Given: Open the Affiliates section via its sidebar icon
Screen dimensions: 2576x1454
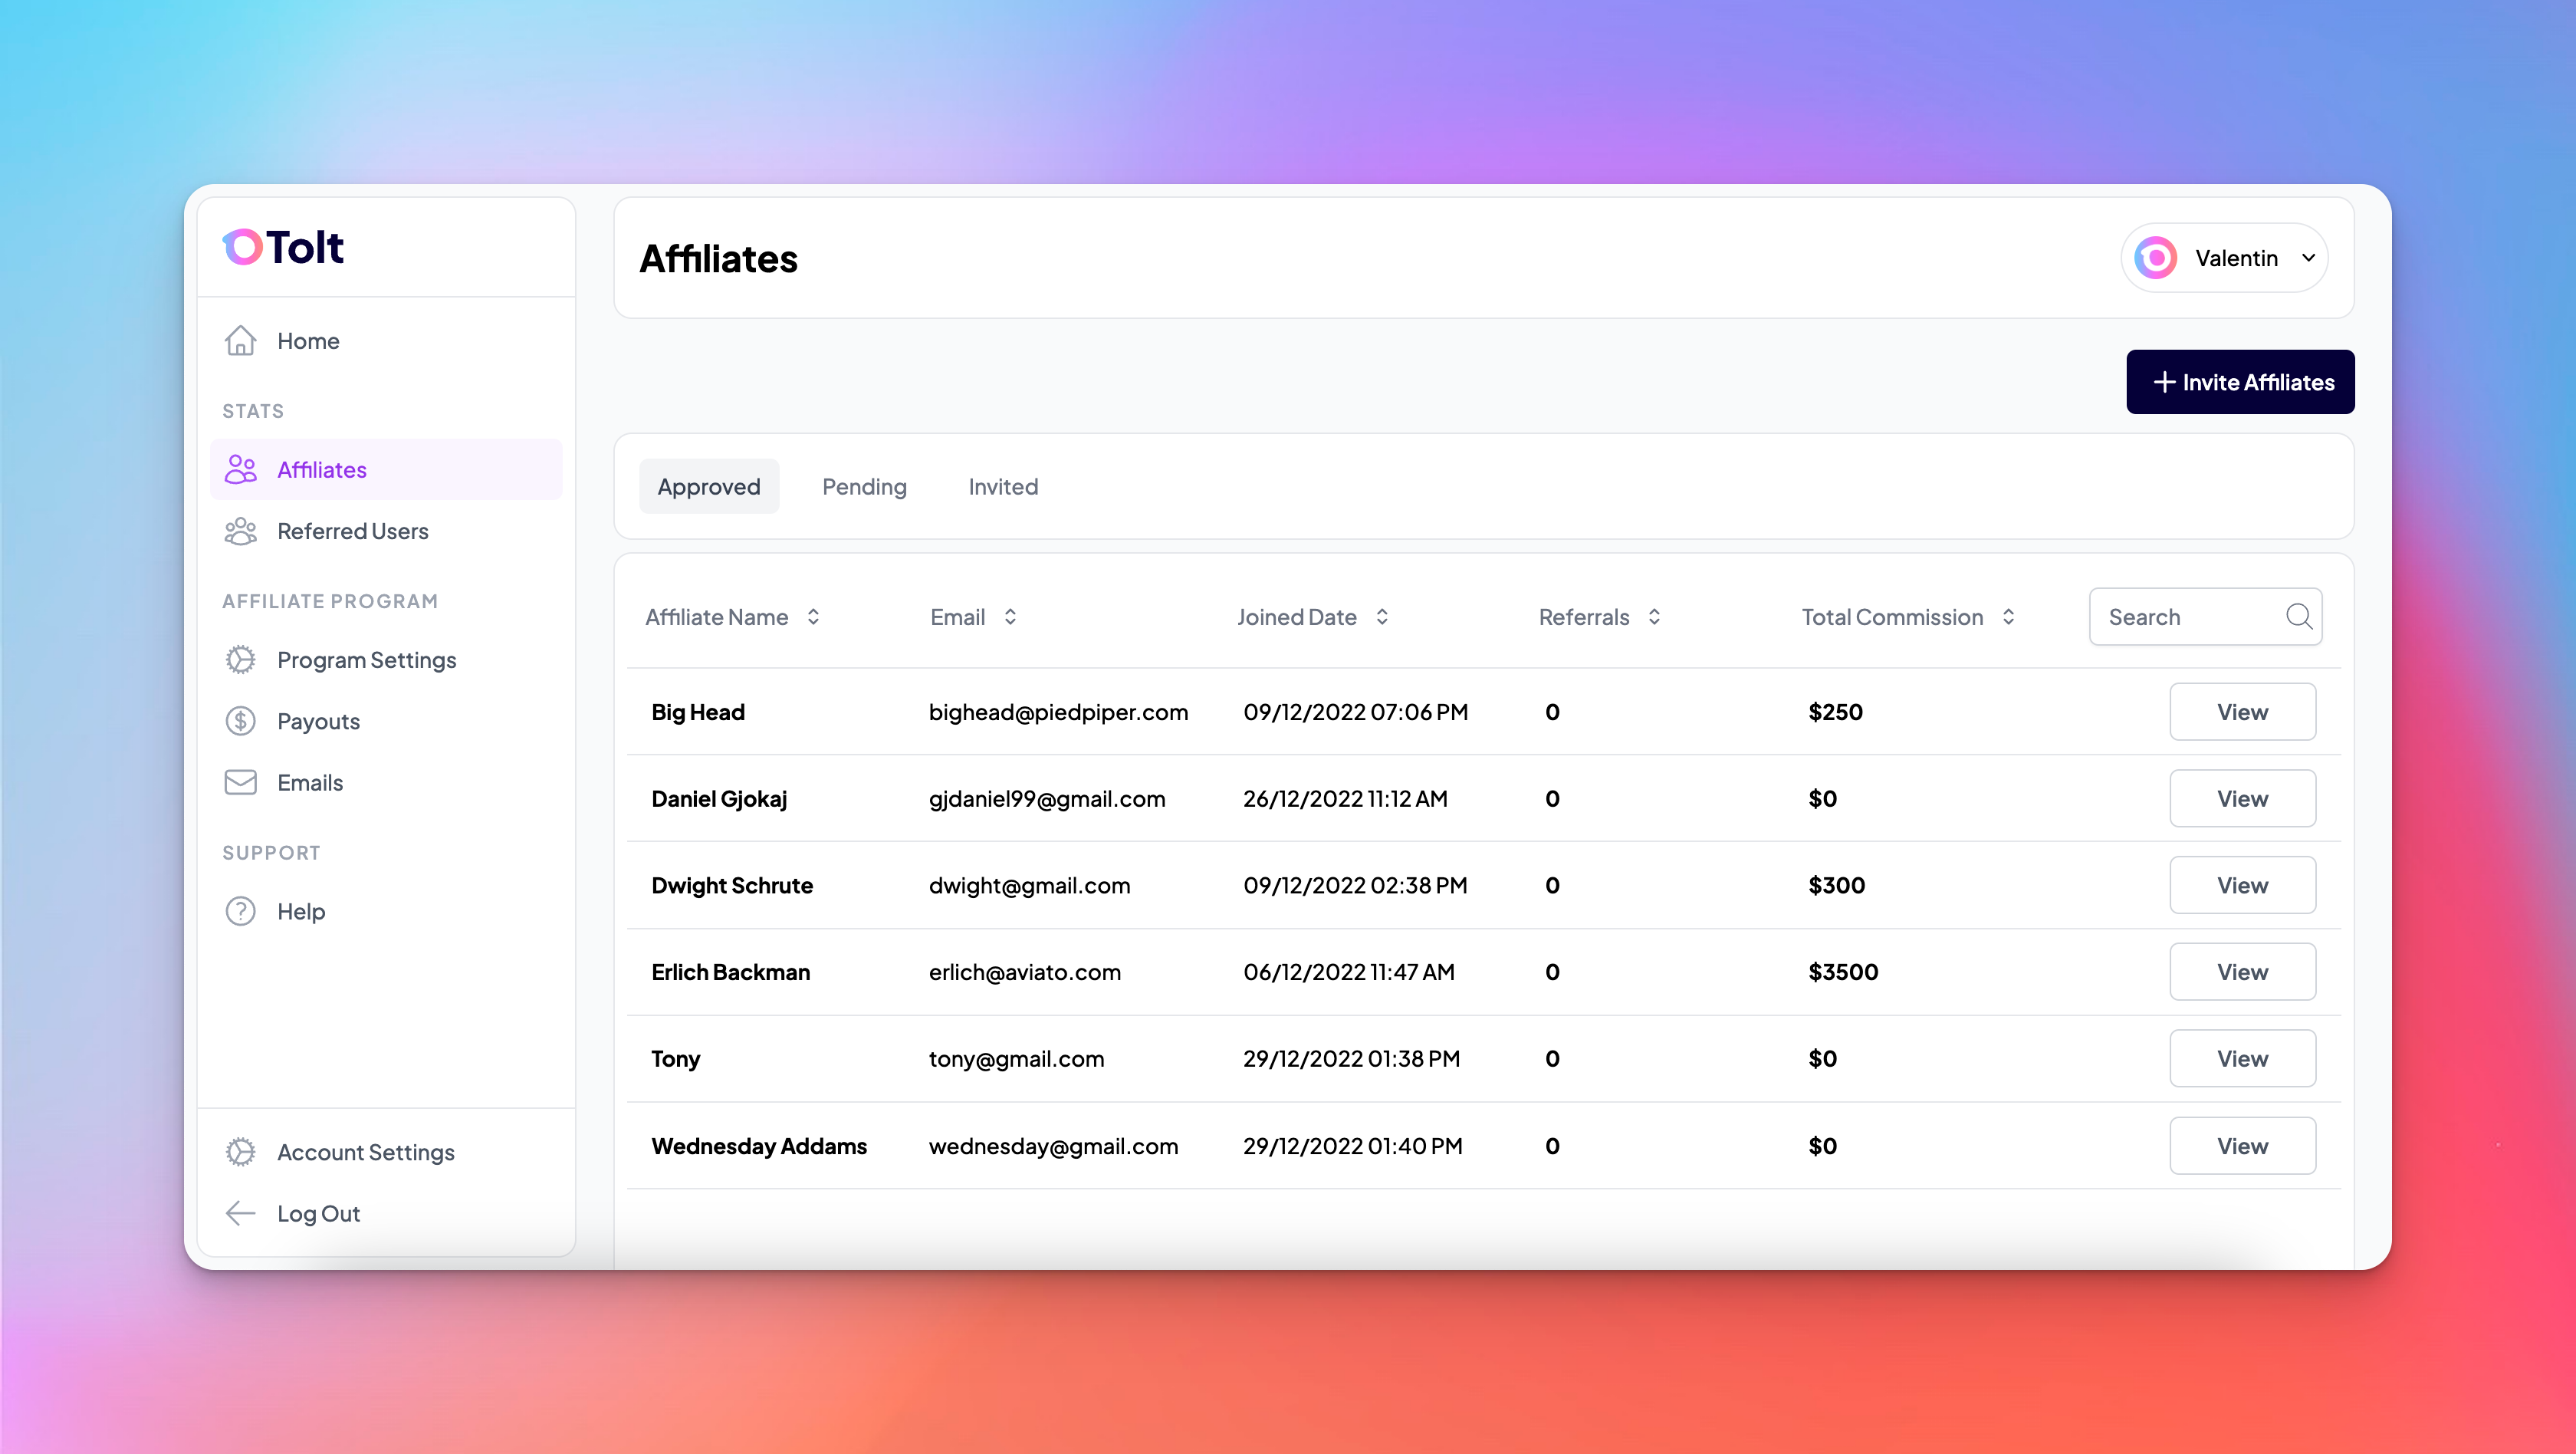Looking at the screenshot, I should [x=240, y=469].
